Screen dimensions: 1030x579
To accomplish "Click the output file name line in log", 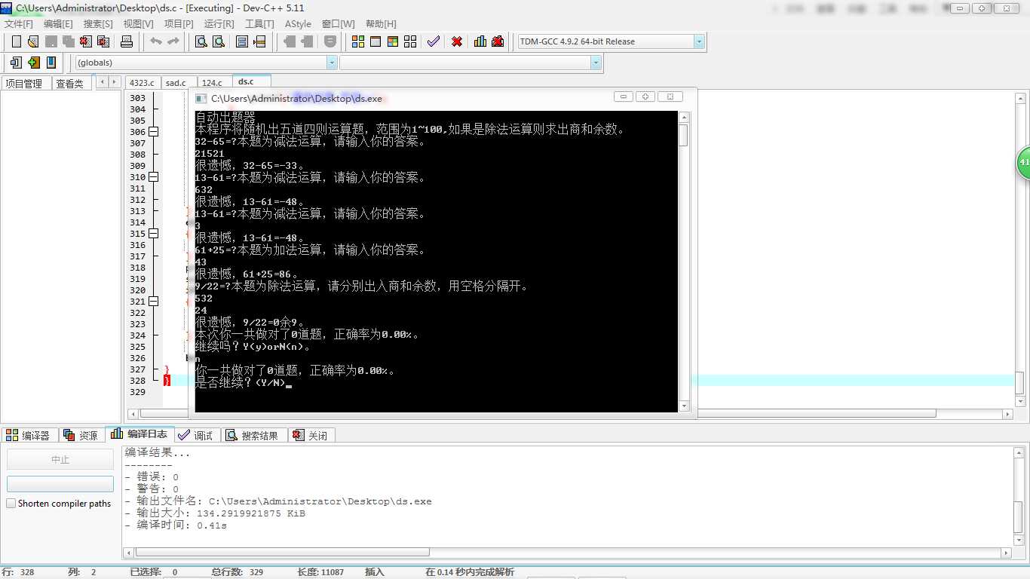I will (279, 501).
